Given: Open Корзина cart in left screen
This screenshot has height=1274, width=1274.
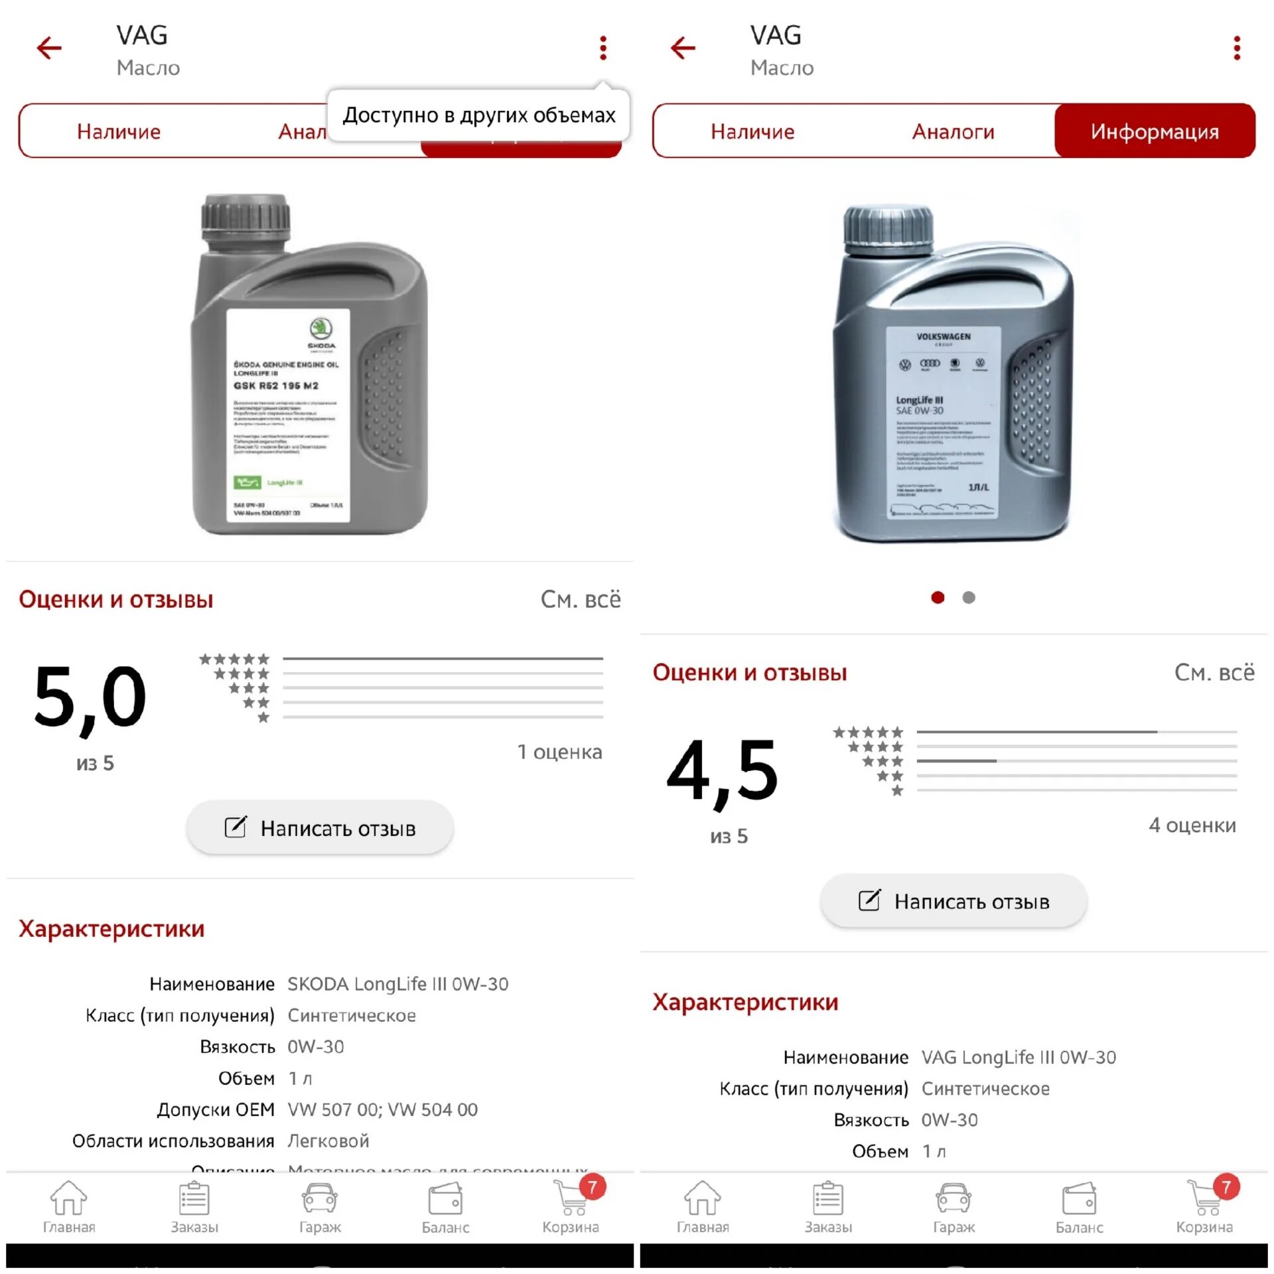Looking at the screenshot, I should (571, 1206).
